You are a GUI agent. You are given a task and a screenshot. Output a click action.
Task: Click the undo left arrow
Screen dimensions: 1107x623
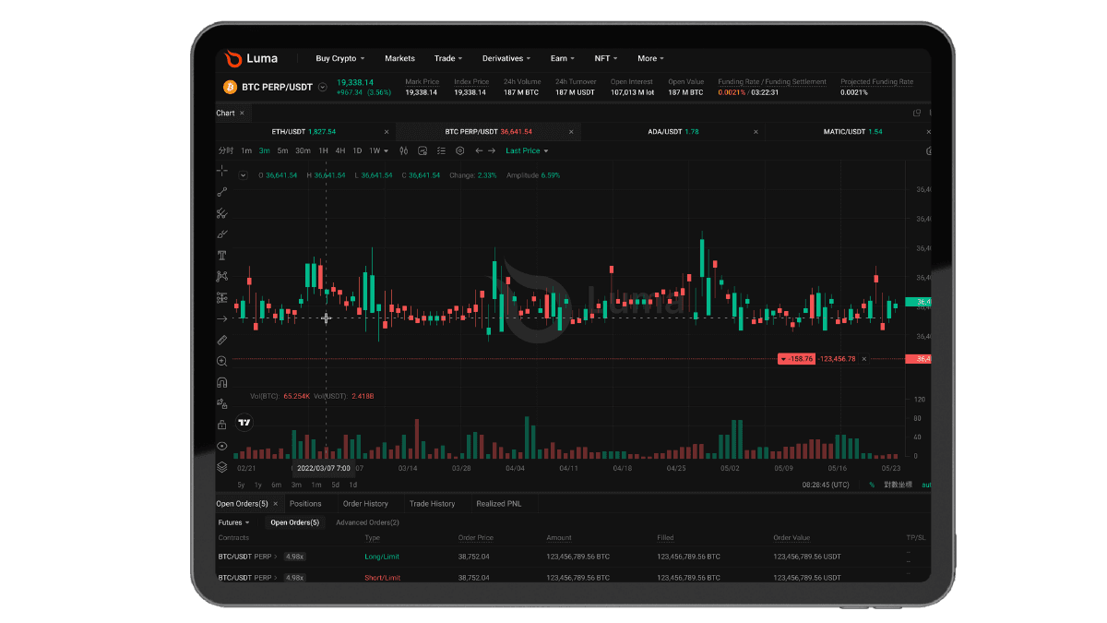pos(479,150)
